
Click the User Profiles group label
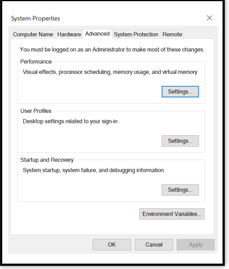tap(36, 111)
